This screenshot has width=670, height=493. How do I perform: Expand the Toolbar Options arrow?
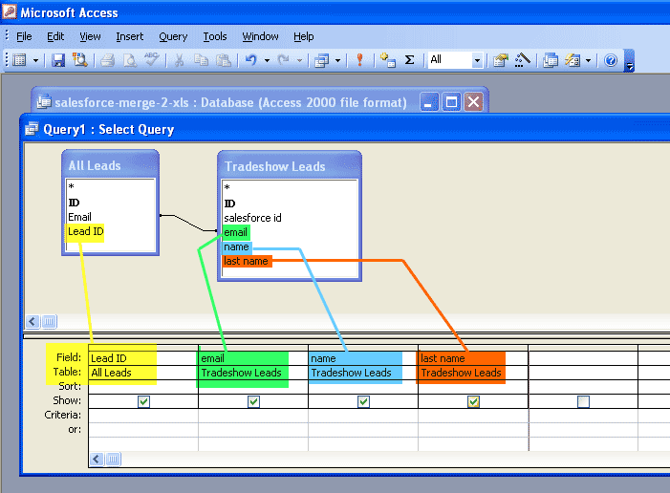[x=629, y=60]
